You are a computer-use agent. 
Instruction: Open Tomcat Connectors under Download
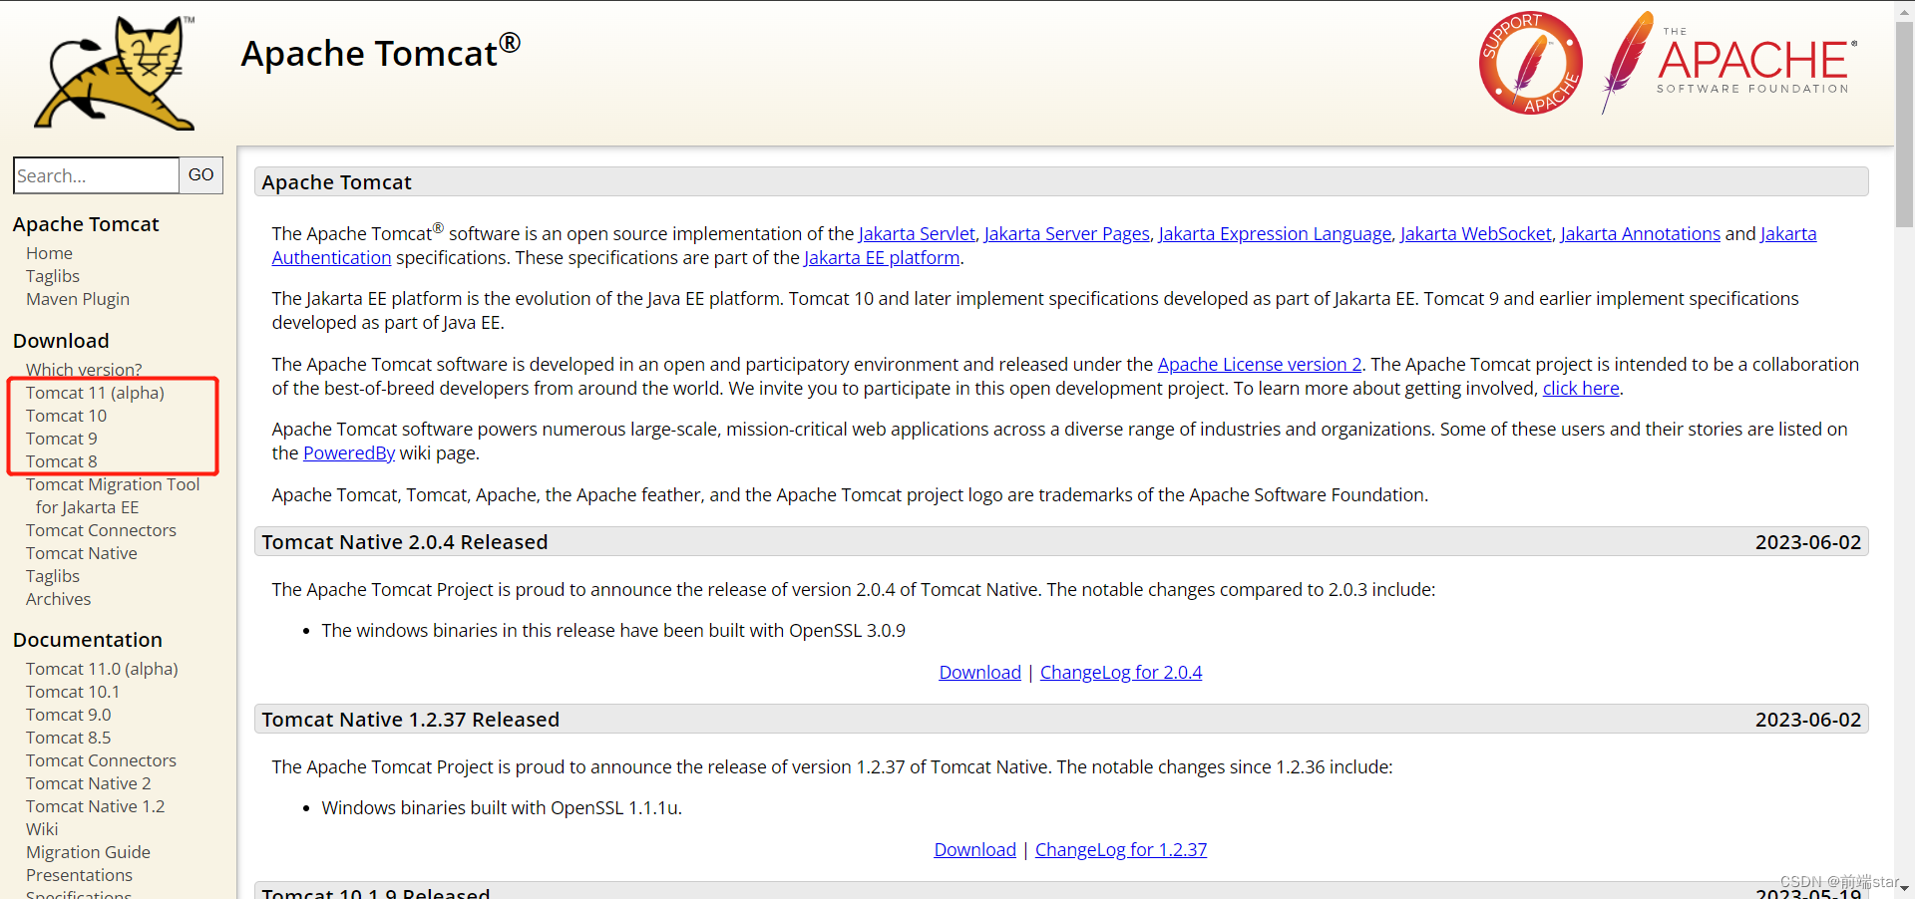click(x=101, y=530)
